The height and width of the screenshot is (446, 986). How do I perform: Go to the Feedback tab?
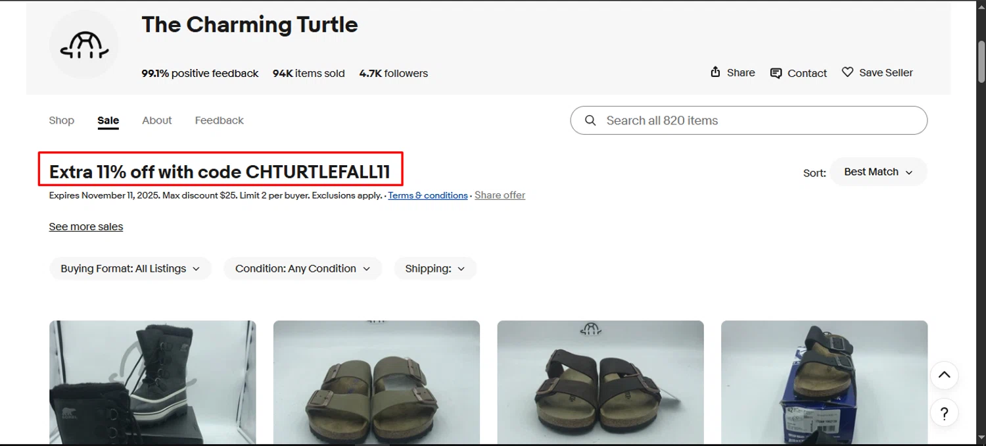tap(219, 120)
